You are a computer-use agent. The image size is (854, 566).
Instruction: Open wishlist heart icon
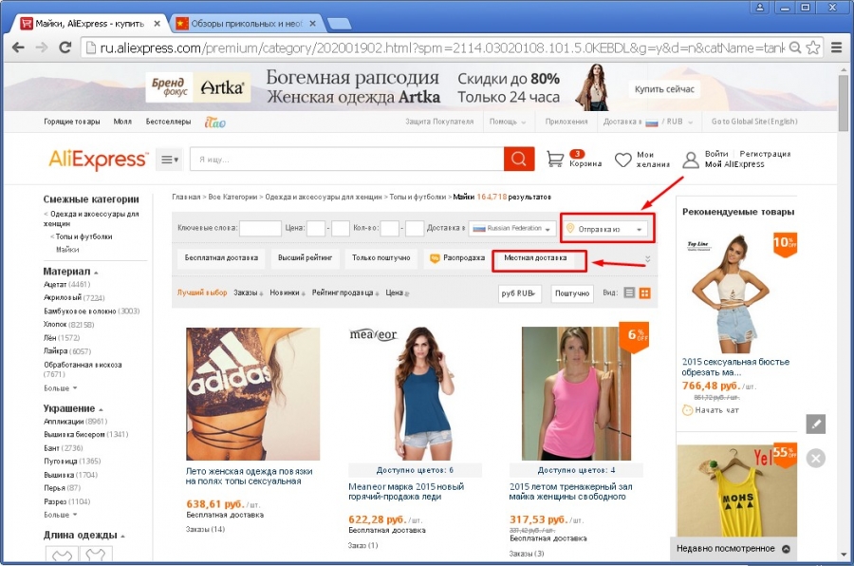click(x=623, y=160)
